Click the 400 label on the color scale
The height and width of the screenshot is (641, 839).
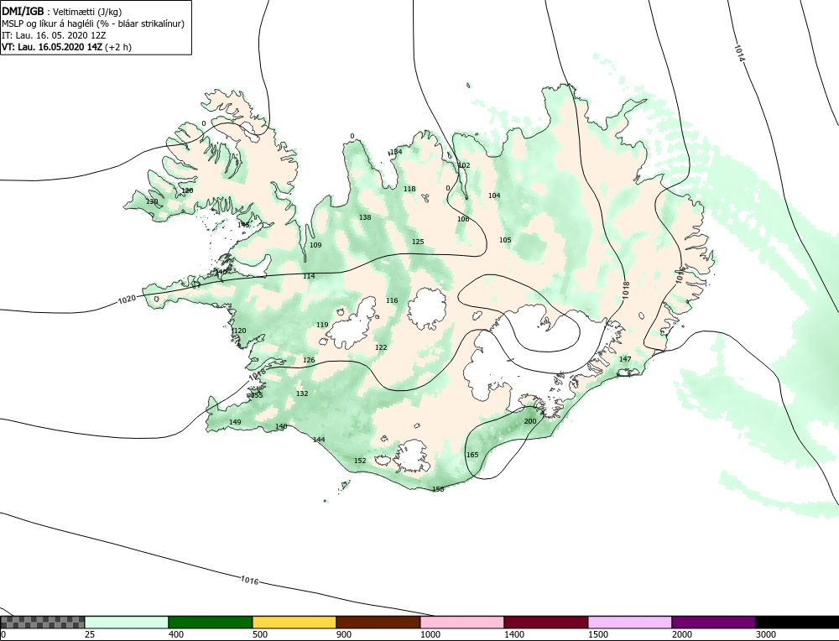pos(175,634)
